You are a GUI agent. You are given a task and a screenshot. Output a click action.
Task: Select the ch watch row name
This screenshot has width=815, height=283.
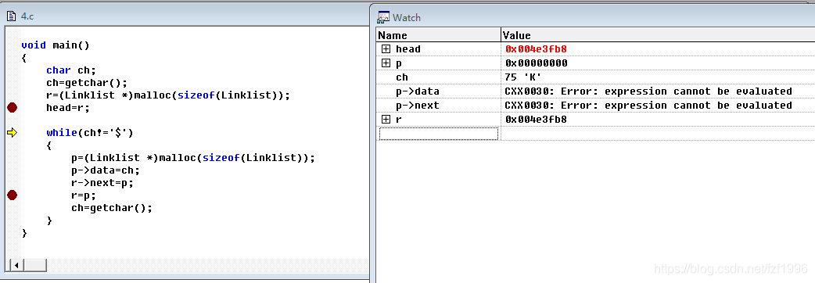[x=402, y=77]
